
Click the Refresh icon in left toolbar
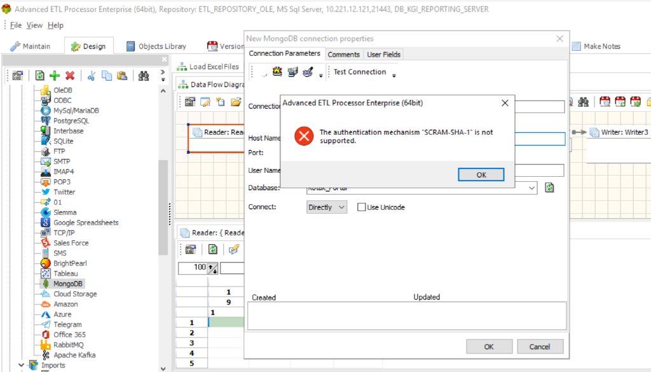[x=39, y=76]
